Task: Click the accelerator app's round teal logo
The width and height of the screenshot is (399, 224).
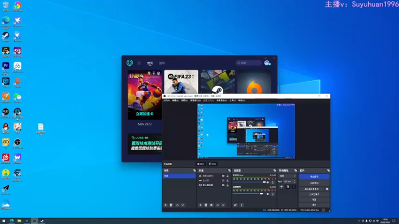Action: click(x=130, y=63)
